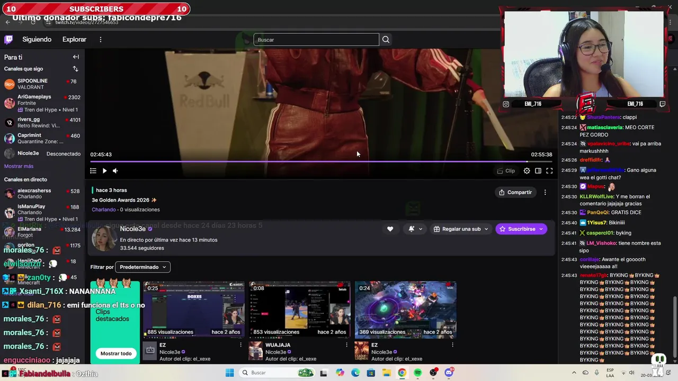The width and height of the screenshot is (678, 381).
Task: Open alexcrasherss live channel
Action: click(x=42, y=194)
